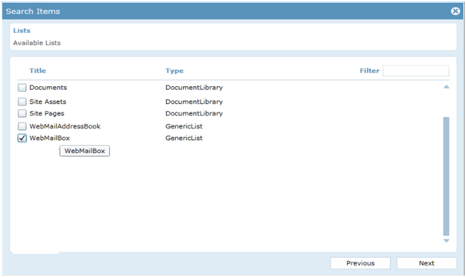The width and height of the screenshot is (466, 277).
Task: Close the Search Items dialog
Action: pos(455,11)
